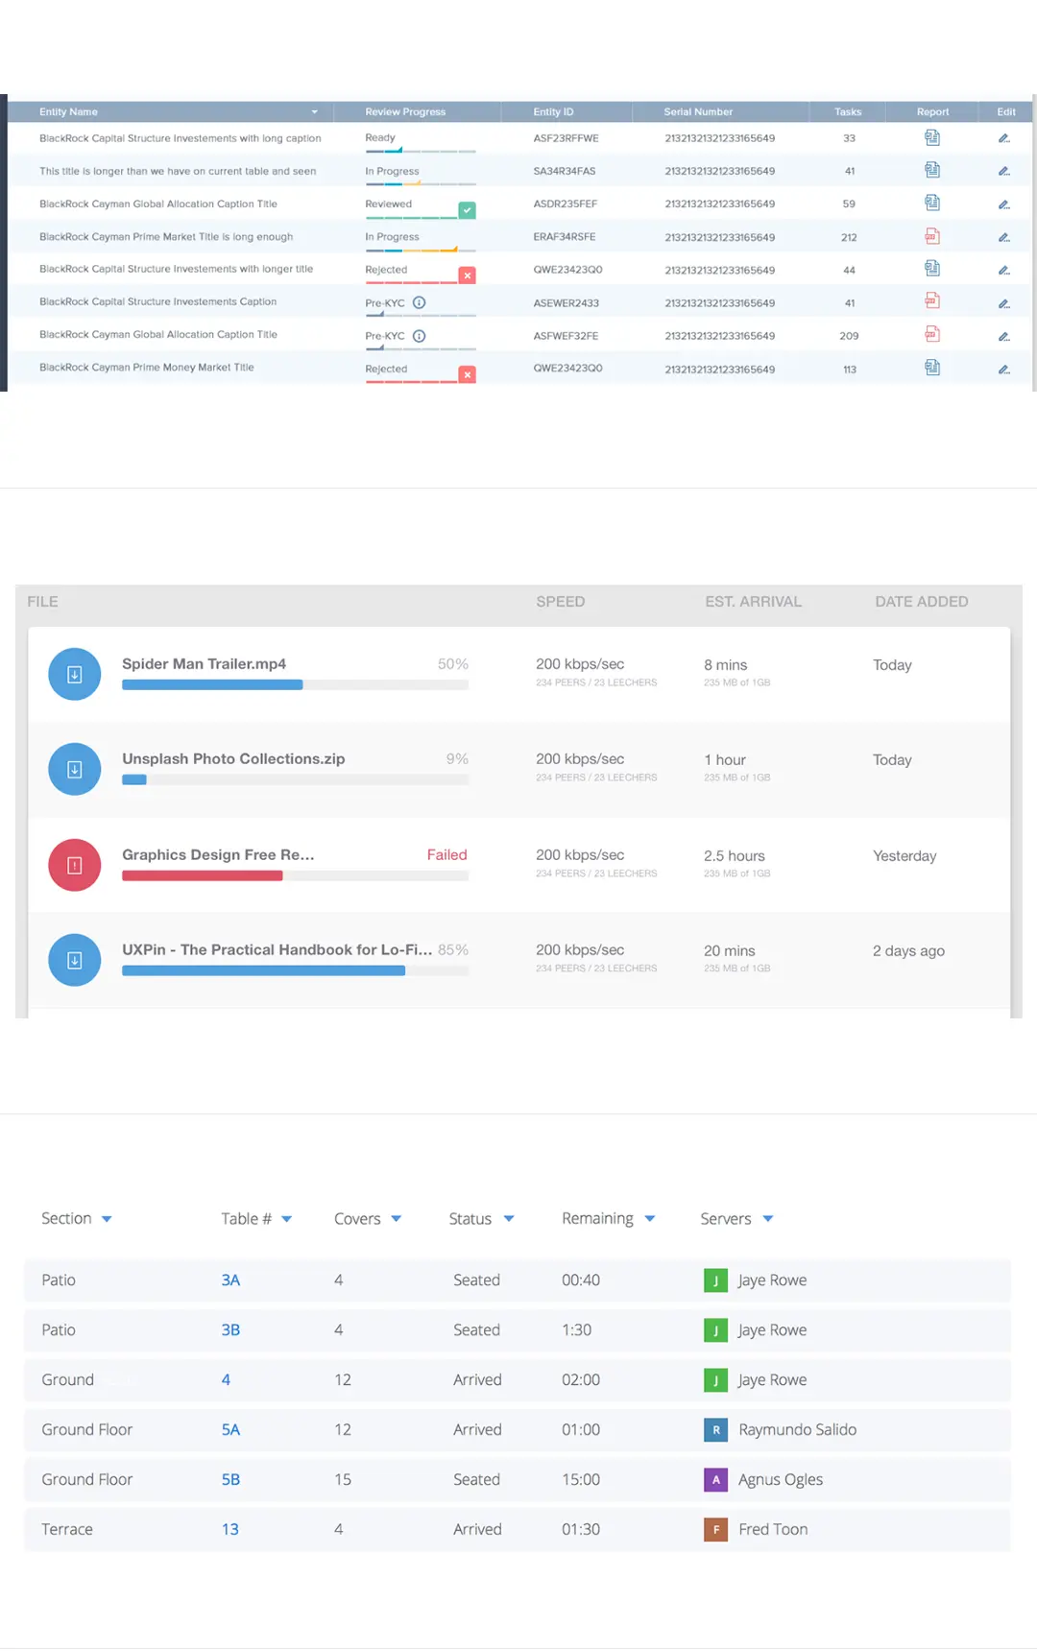Click edit pencil in the row with 113 tasks
The height and width of the screenshot is (1651, 1037).
[1004, 370]
